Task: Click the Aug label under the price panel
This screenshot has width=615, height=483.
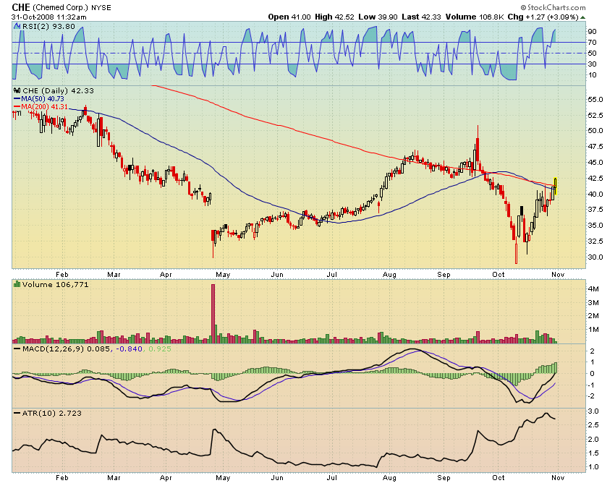Action: pos(389,275)
